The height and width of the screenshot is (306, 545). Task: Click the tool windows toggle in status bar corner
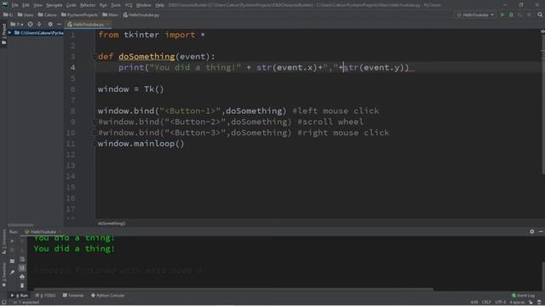pos(3,303)
